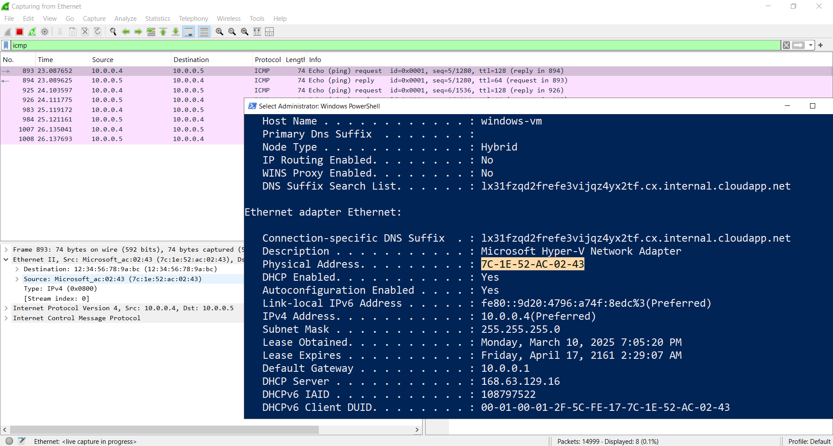Expand Internet Protocol Version 4 node
833x446 pixels.
6,308
